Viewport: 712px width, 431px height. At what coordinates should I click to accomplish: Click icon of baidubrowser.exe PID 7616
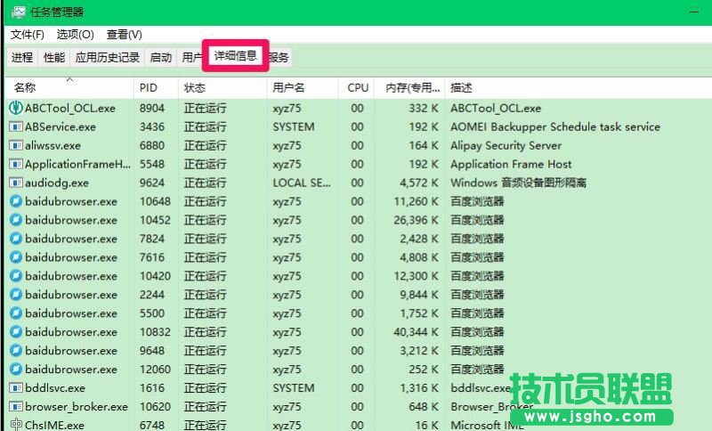point(16,257)
